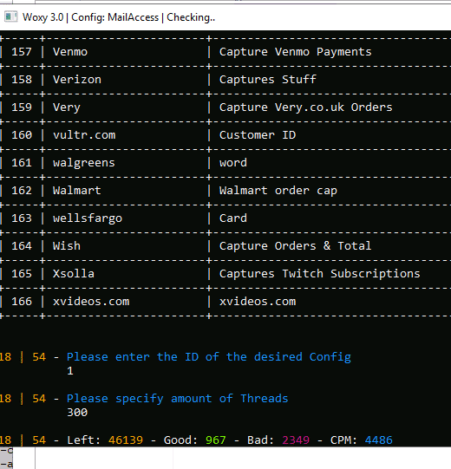Click the 'Customer ID' description text
Screen dimensions: 451x469
click(x=258, y=135)
